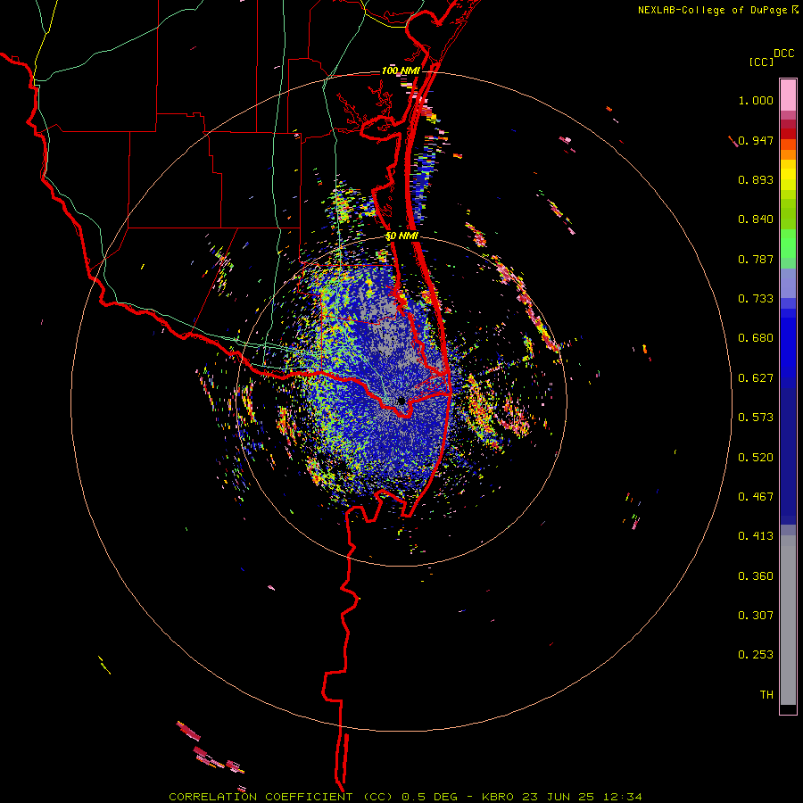Click the Correlation Coefficient KBRO caption text
This screenshot has width=803, height=803.
(x=405, y=797)
